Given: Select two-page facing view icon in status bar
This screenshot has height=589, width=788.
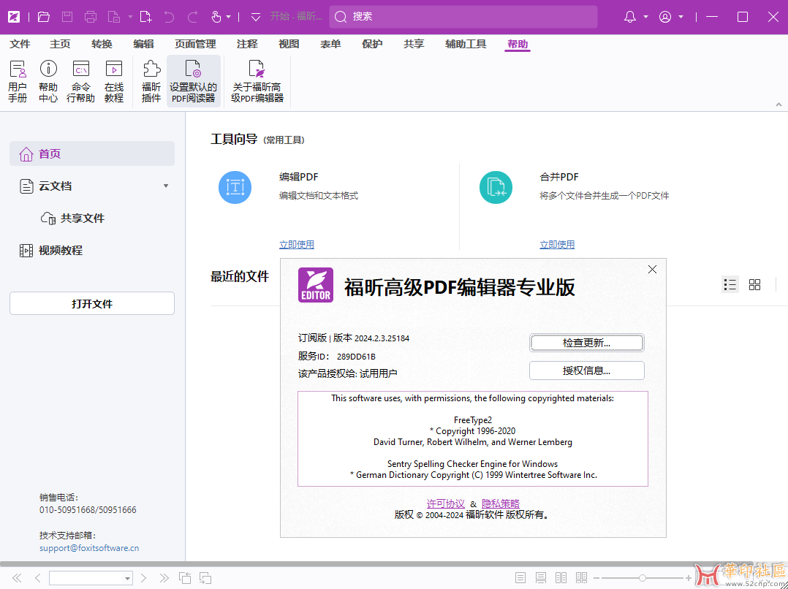Looking at the screenshot, I should click(561, 578).
